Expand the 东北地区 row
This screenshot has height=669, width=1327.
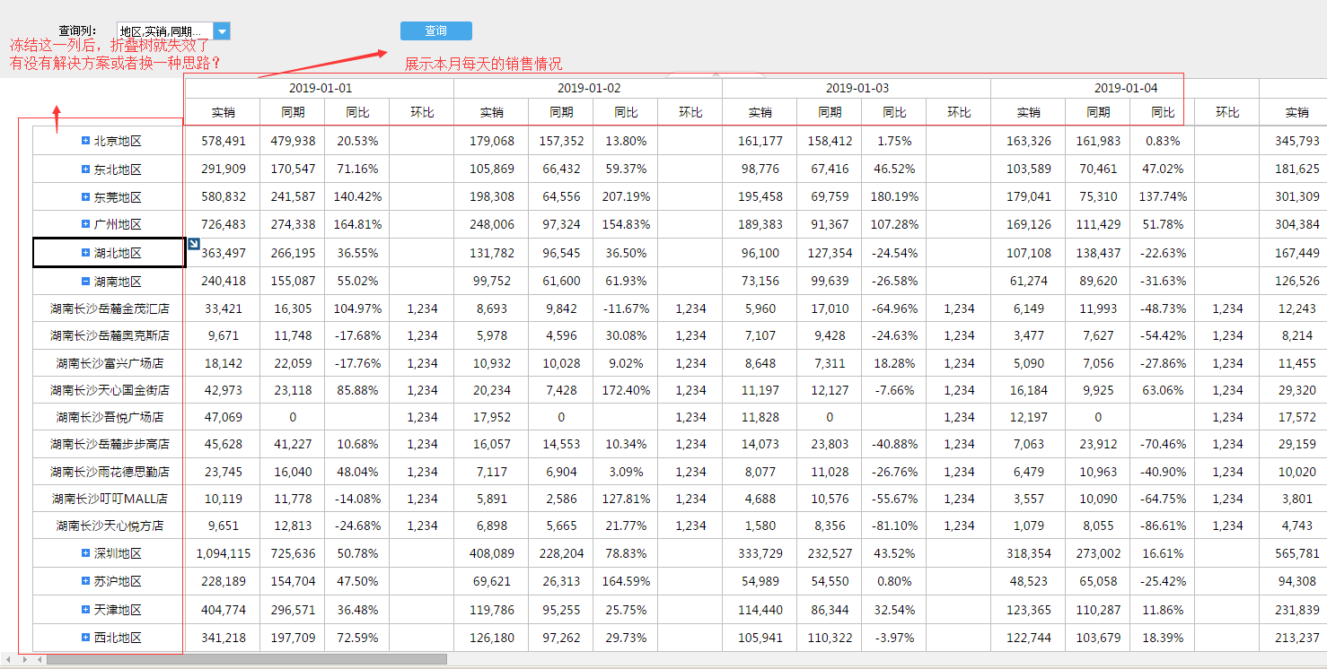click(86, 169)
